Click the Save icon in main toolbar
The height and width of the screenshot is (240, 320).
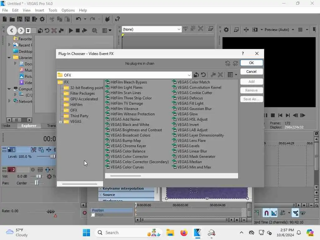(x=20, y=19)
